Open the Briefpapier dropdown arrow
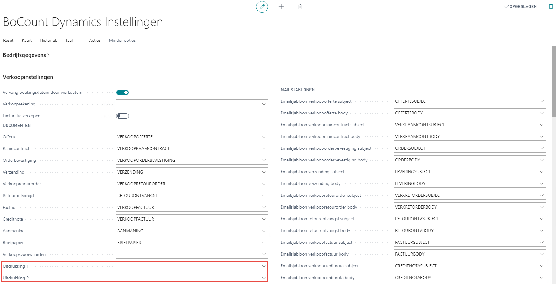 (264, 243)
